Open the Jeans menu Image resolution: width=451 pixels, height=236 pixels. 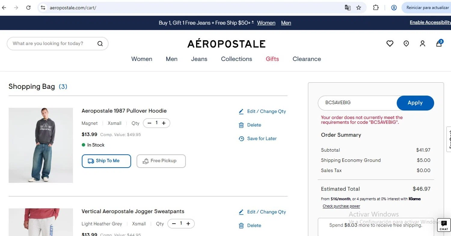[x=199, y=59]
